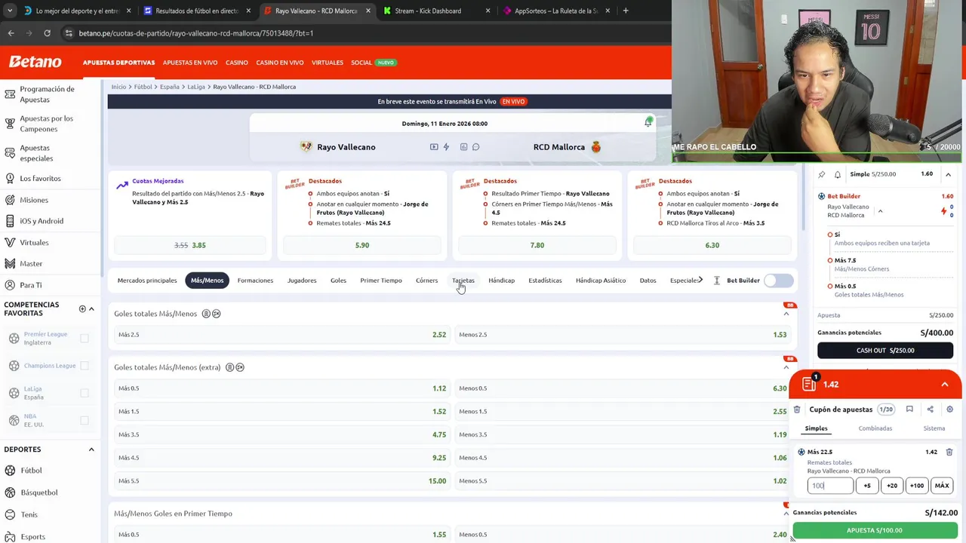Toggle the Bet Builder switch
The height and width of the screenshot is (543, 966).
point(778,281)
